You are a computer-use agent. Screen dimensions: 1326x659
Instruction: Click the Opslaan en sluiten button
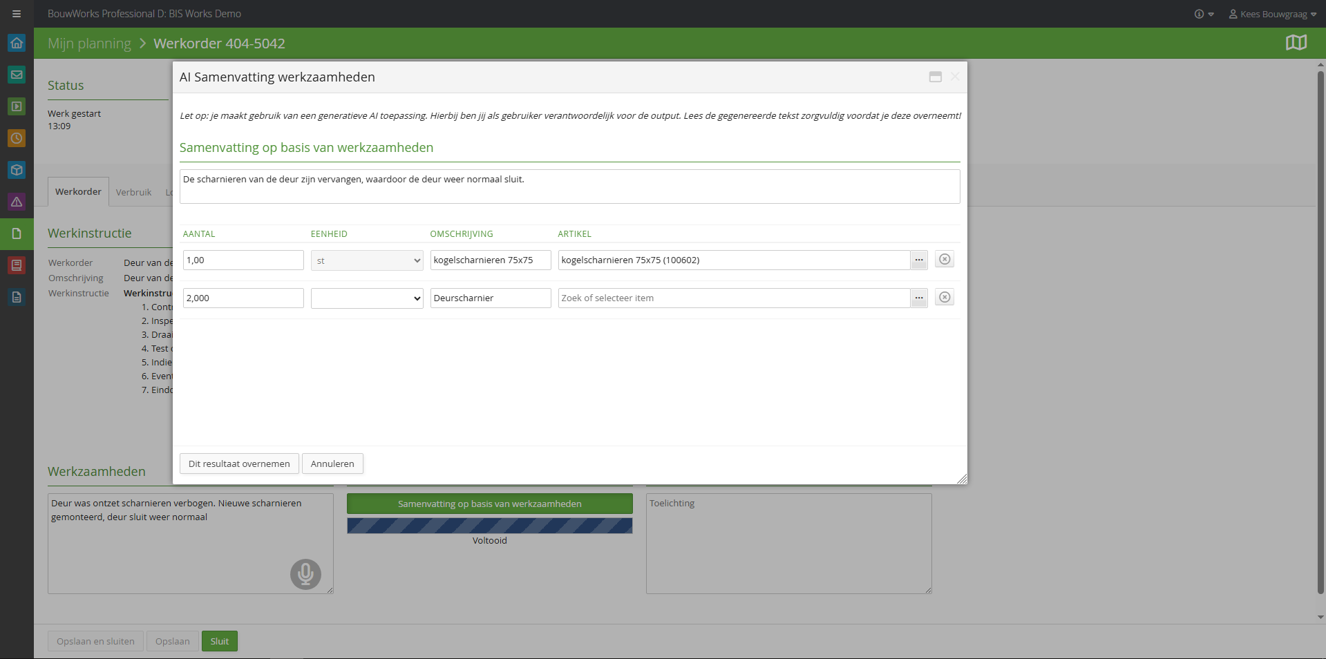pos(95,641)
